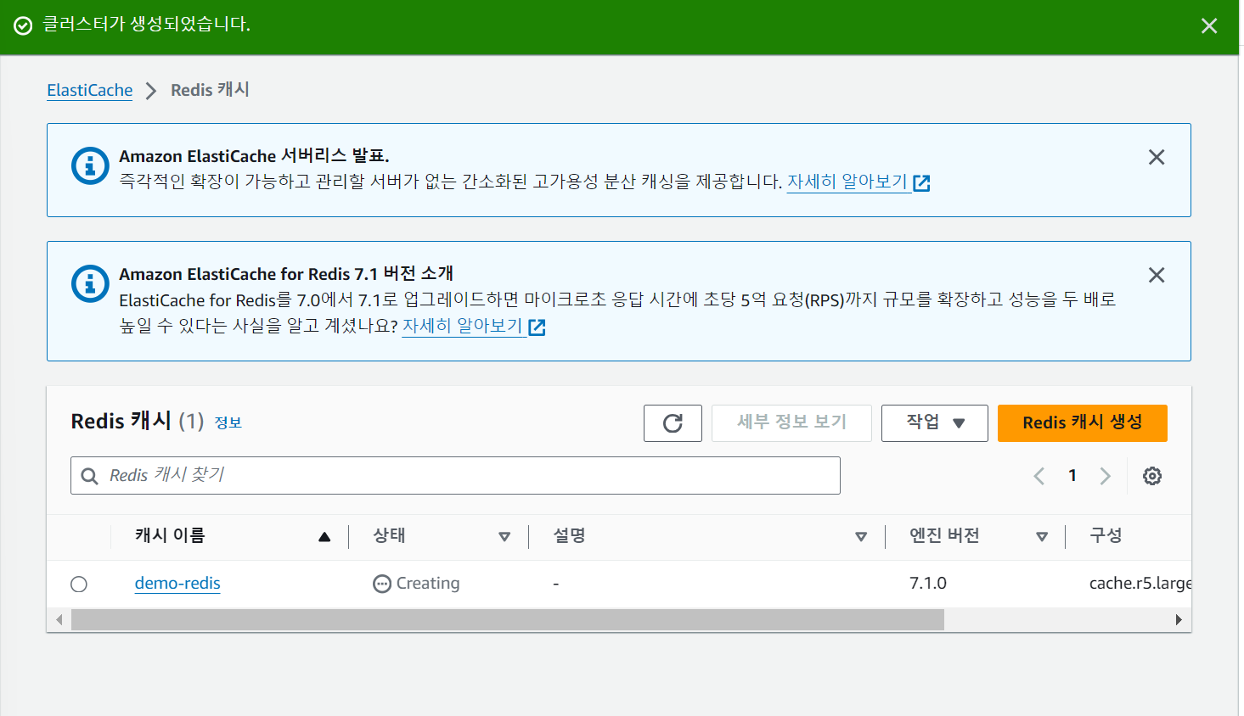This screenshot has height=716, width=1244.
Task: Click the Creating status icon
Action: pyautogui.click(x=382, y=584)
